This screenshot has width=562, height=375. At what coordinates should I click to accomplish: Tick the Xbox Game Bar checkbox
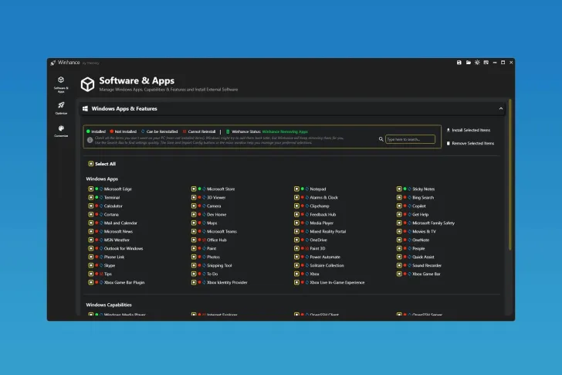399,274
